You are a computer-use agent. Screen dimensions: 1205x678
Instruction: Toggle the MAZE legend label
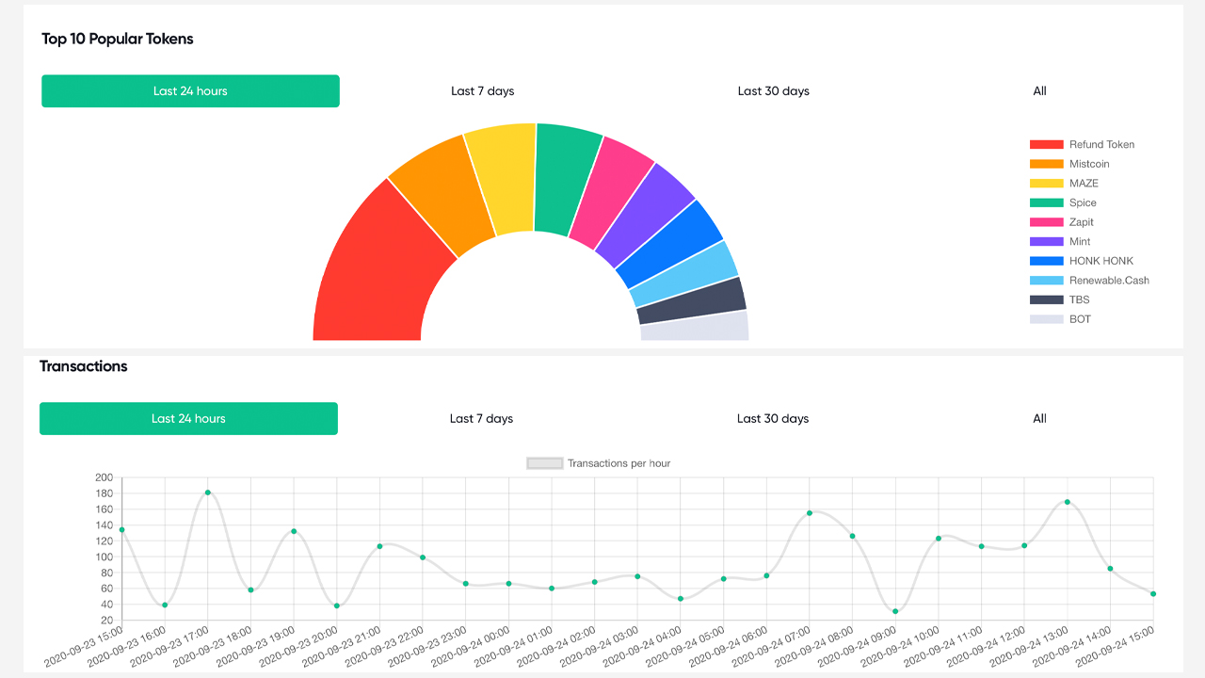coord(1084,184)
